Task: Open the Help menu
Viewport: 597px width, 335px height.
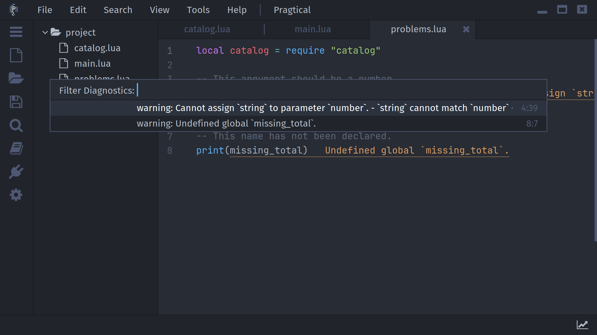Action: [x=237, y=10]
